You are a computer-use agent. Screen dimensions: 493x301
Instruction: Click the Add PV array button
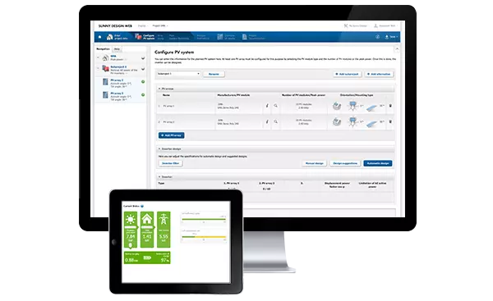point(172,135)
